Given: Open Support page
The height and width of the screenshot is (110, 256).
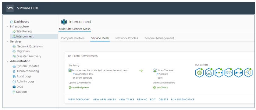Looking at the screenshot, I should point(22,92).
